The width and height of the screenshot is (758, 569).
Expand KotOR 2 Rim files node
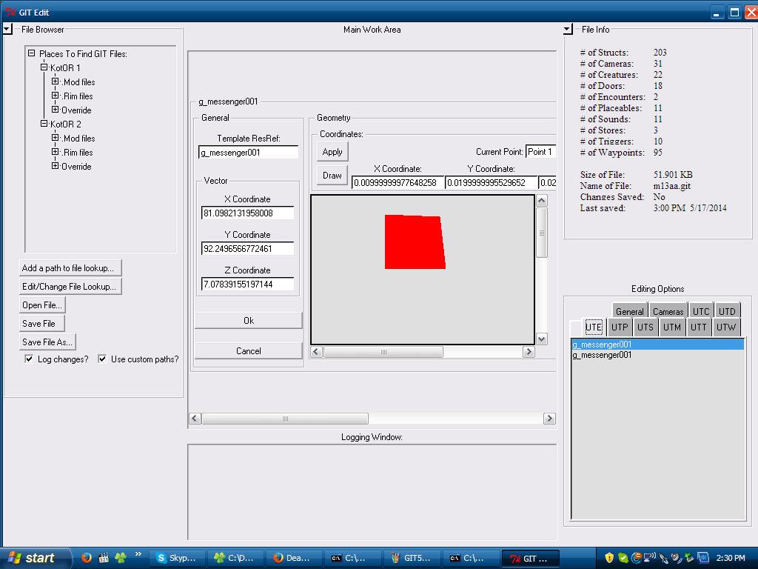pos(55,151)
